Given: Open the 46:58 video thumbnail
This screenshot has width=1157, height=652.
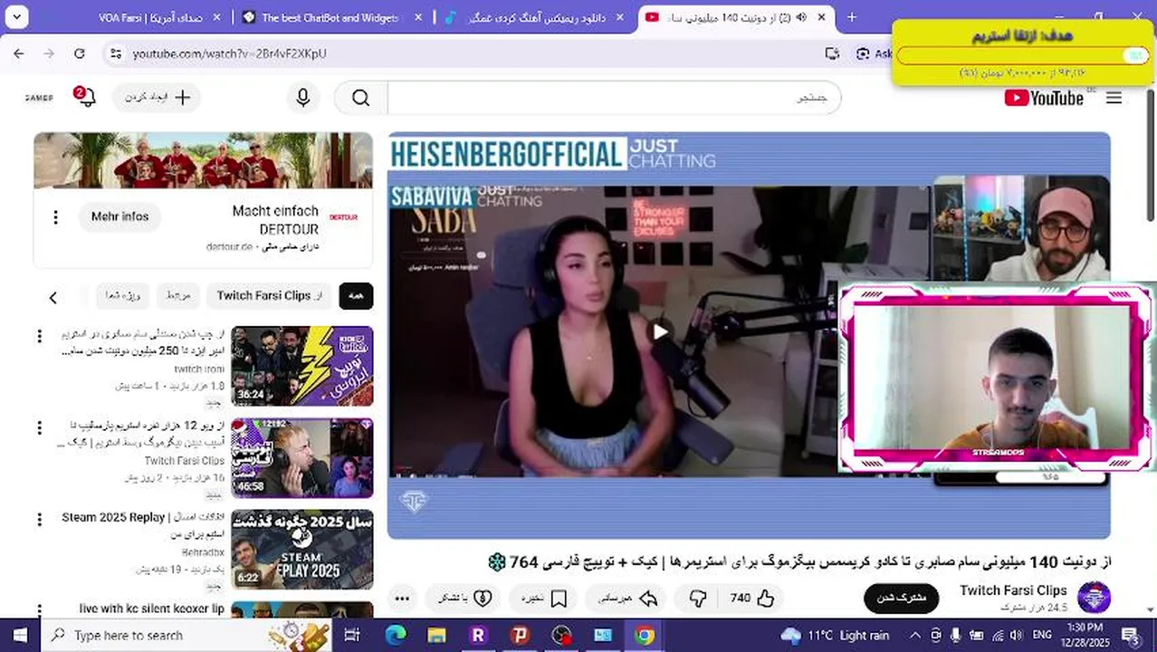Looking at the screenshot, I should click(x=301, y=457).
